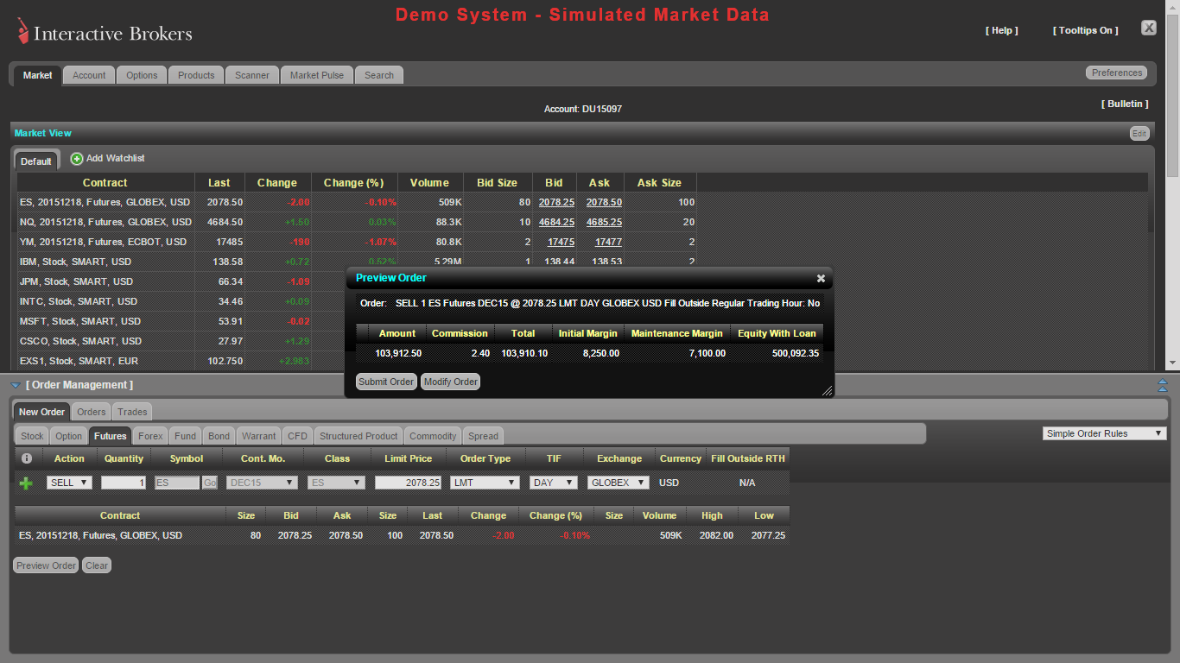This screenshot has height=663, width=1180.
Task: Click the Limit Price input field
Action: pos(409,483)
